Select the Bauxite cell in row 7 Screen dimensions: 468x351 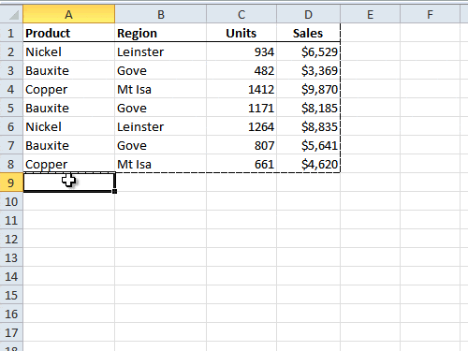(x=68, y=145)
